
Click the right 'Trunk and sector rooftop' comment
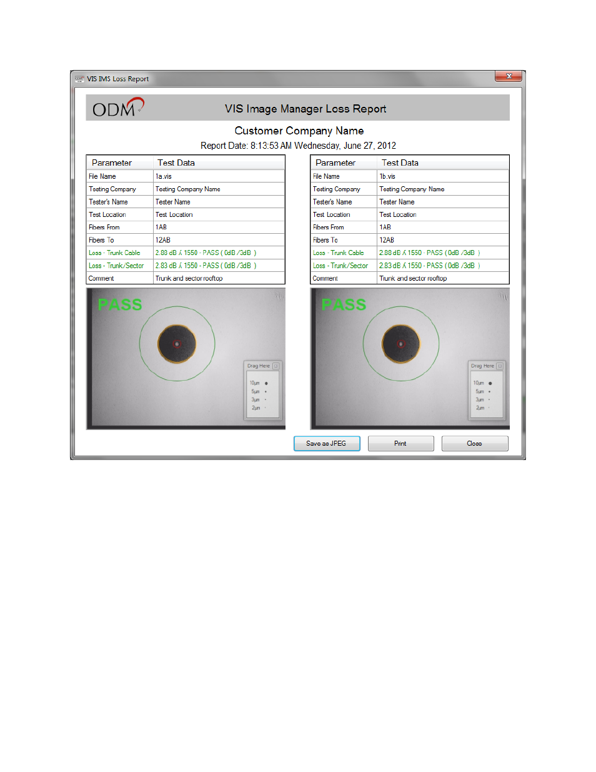(413, 279)
